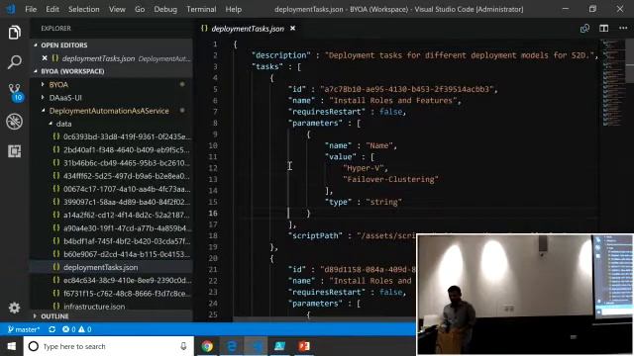Open the editor More Actions ellipsis menu
Viewport: 634px width, 356px height.
click(623, 29)
